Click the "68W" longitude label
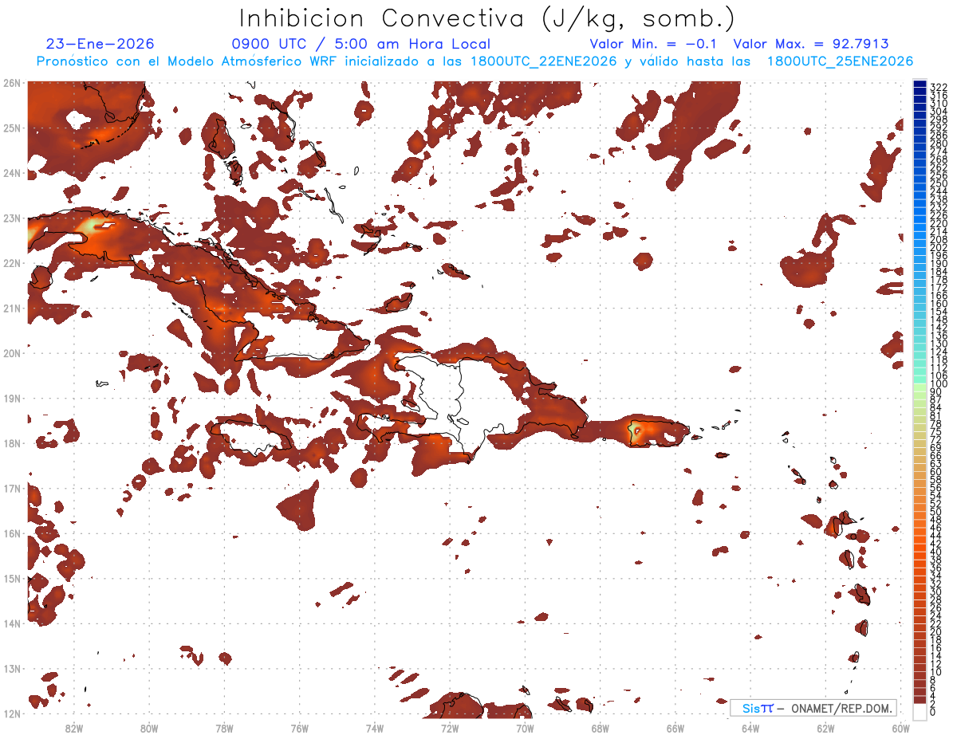 pos(601,727)
